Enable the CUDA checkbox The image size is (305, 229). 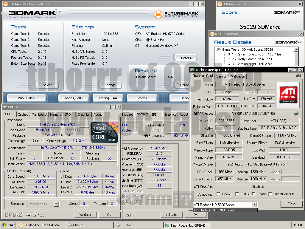[237, 194]
